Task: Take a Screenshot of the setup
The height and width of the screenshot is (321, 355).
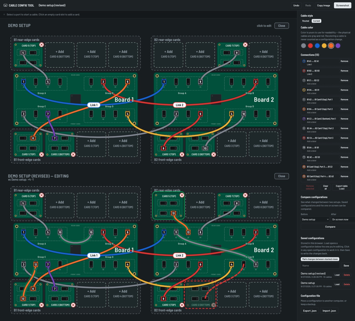Action: click(x=343, y=5)
